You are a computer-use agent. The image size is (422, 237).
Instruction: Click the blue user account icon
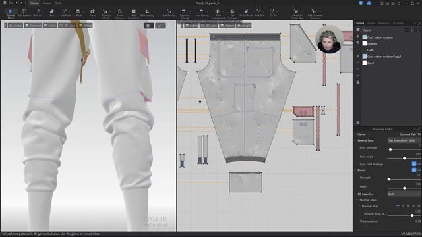pos(361,3)
